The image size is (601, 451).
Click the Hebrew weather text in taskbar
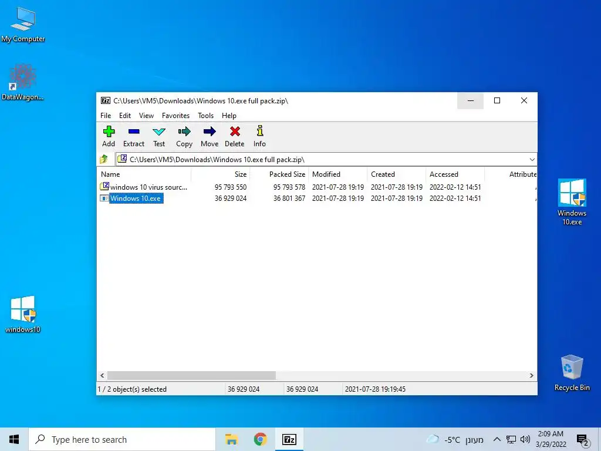pos(474,440)
